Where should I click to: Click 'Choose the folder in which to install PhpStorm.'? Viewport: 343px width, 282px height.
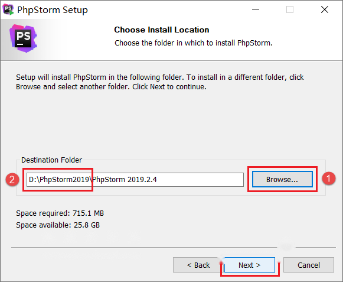click(x=194, y=43)
